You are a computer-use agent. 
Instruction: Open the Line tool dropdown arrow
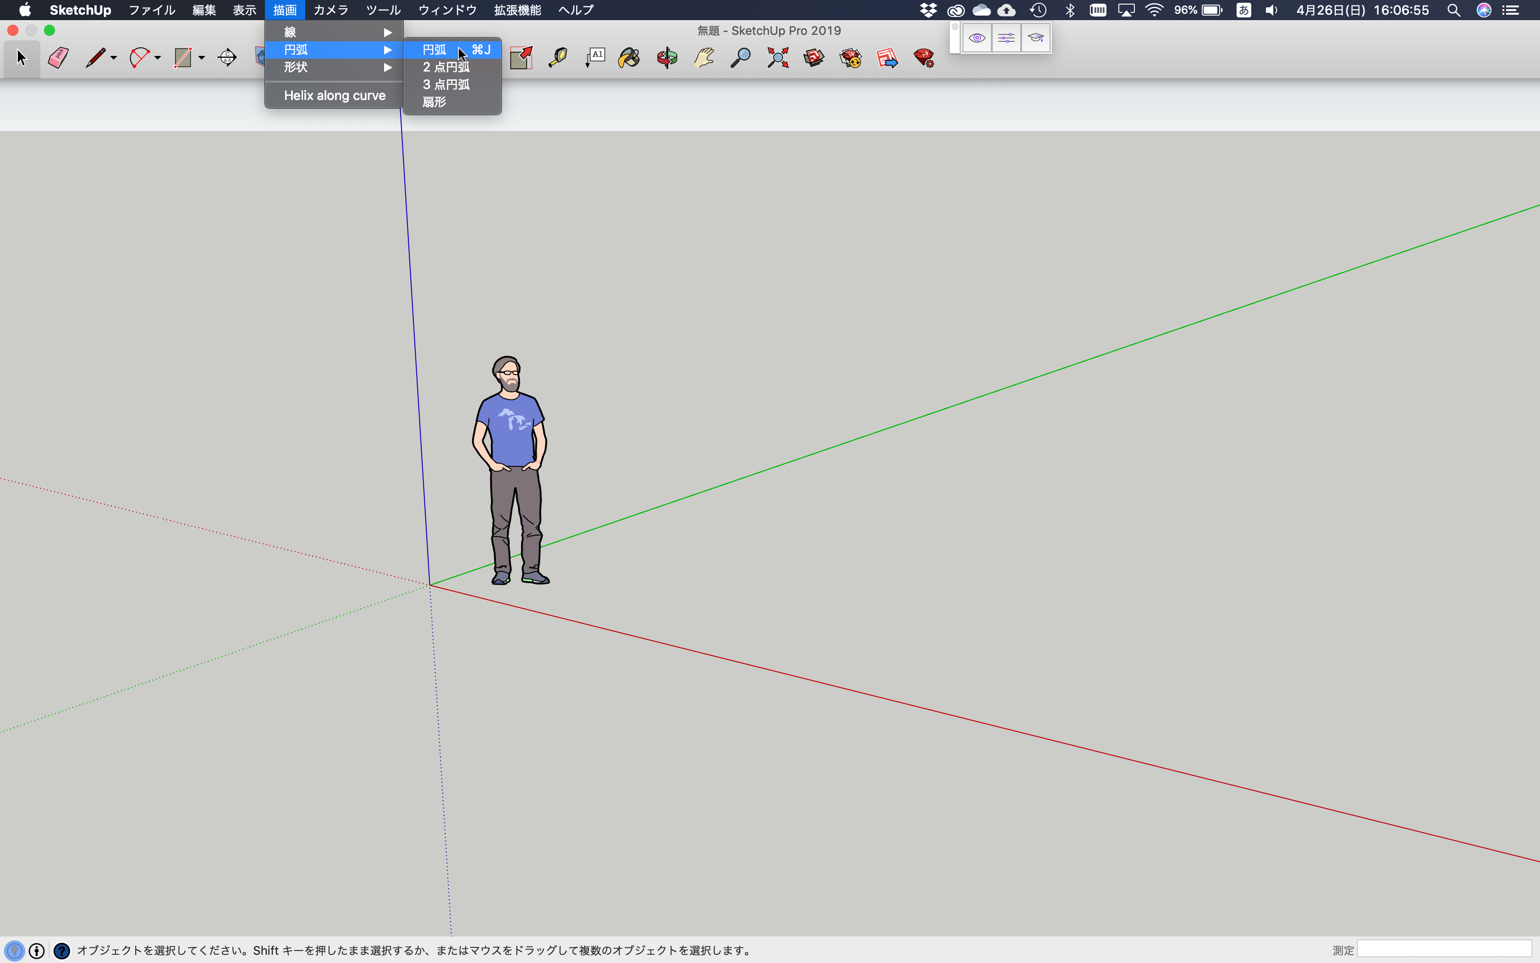113,58
